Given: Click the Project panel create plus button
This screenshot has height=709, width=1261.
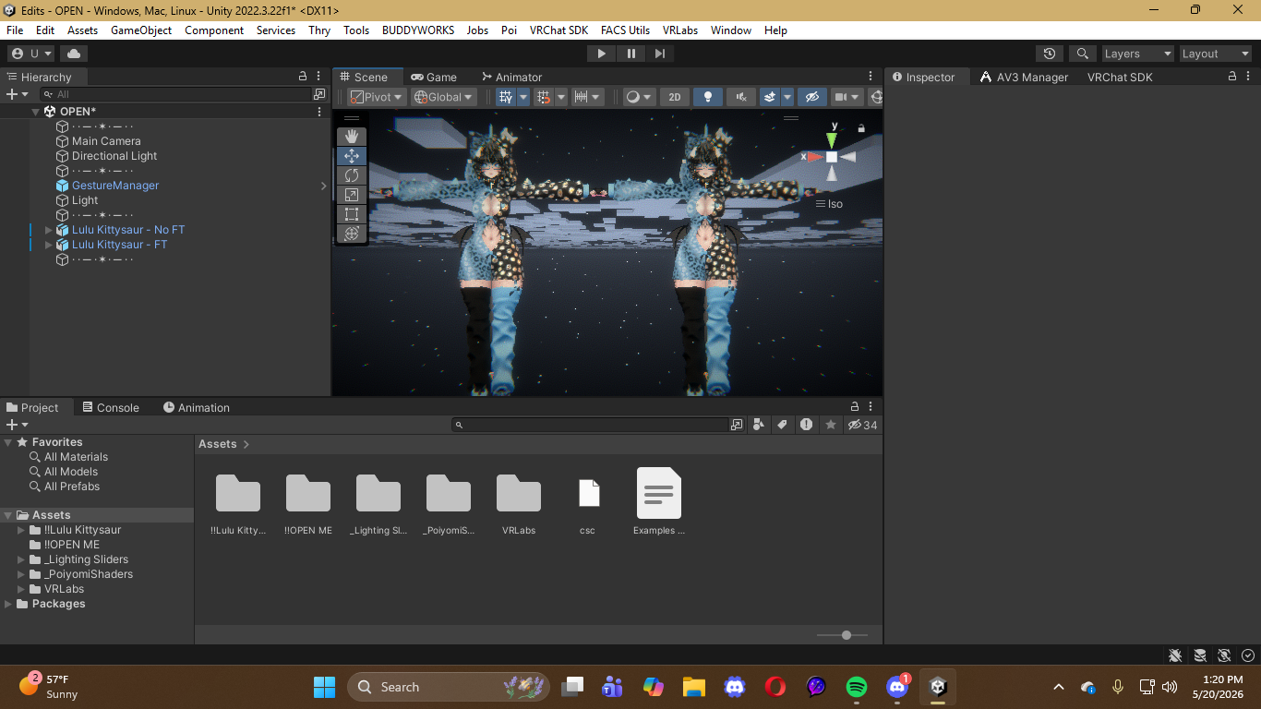Looking at the screenshot, I should click(17, 425).
